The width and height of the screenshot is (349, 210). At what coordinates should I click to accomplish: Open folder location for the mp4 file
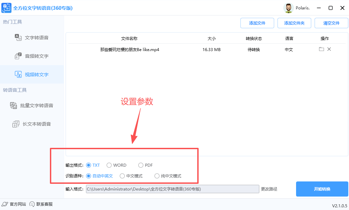coord(322,49)
